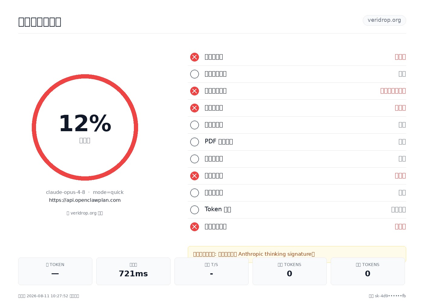The image size is (424, 303).
Task: Click the yellow Anthropic thinking signature warning banner
Action: click(x=297, y=254)
